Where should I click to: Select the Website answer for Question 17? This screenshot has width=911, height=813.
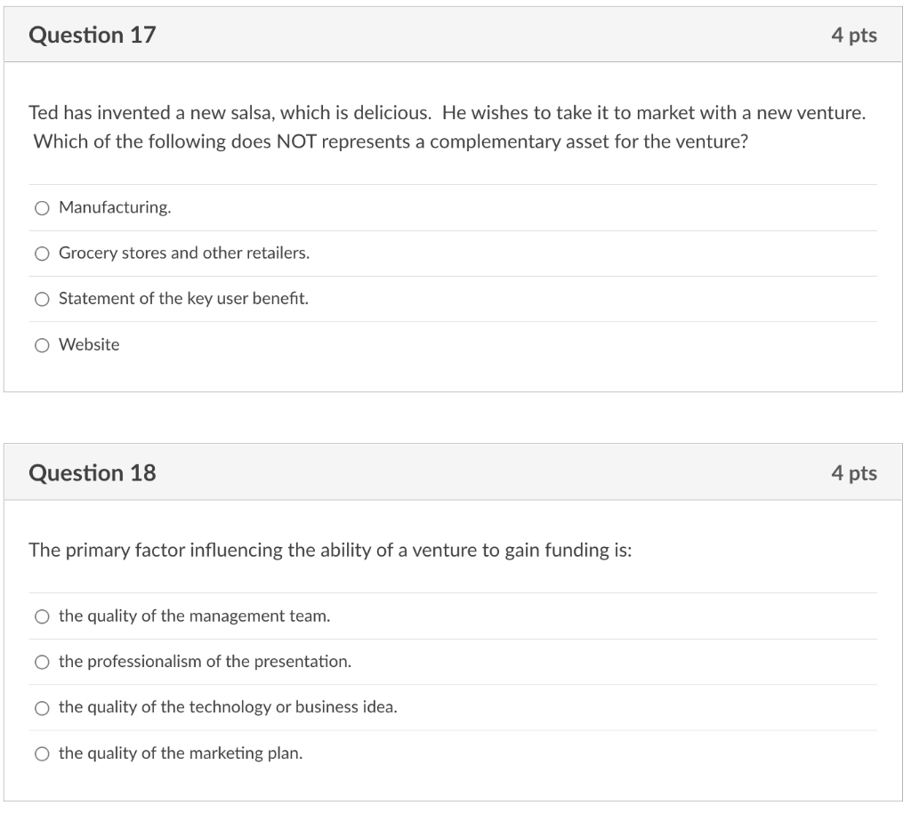click(x=42, y=344)
